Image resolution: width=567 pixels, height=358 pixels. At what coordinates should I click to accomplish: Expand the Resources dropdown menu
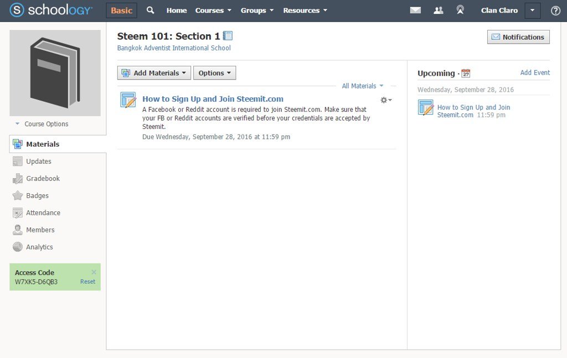click(x=305, y=11)
